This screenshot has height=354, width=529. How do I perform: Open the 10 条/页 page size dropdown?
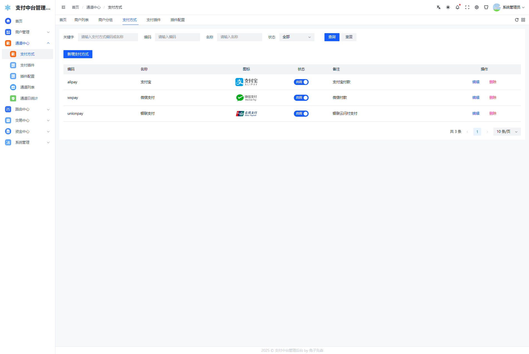(507, 132)
